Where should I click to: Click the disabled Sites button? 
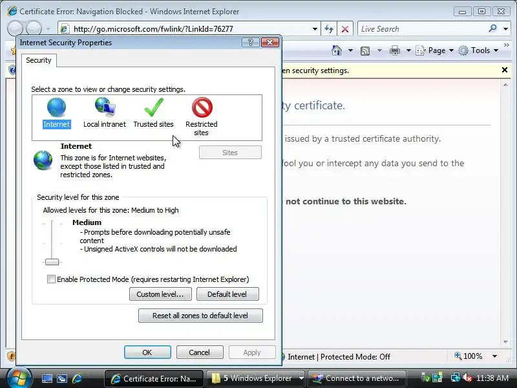click(x=230, y=153)
